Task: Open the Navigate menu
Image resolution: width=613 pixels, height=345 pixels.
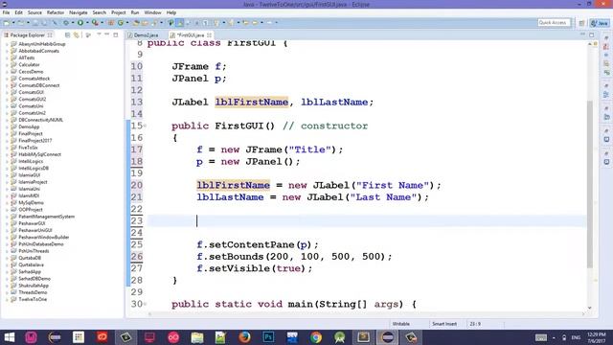Action: coord(79,12)
